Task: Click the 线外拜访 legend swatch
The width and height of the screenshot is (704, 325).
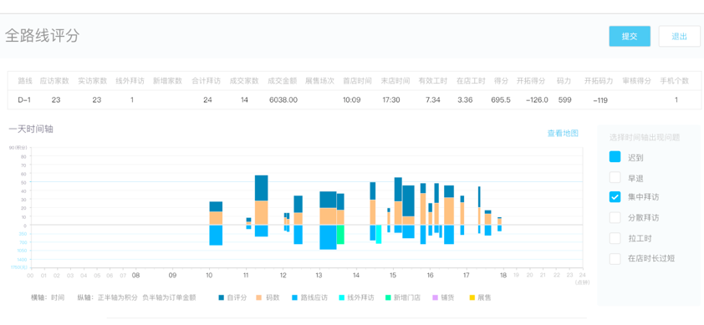Action: tap(342, 297)
